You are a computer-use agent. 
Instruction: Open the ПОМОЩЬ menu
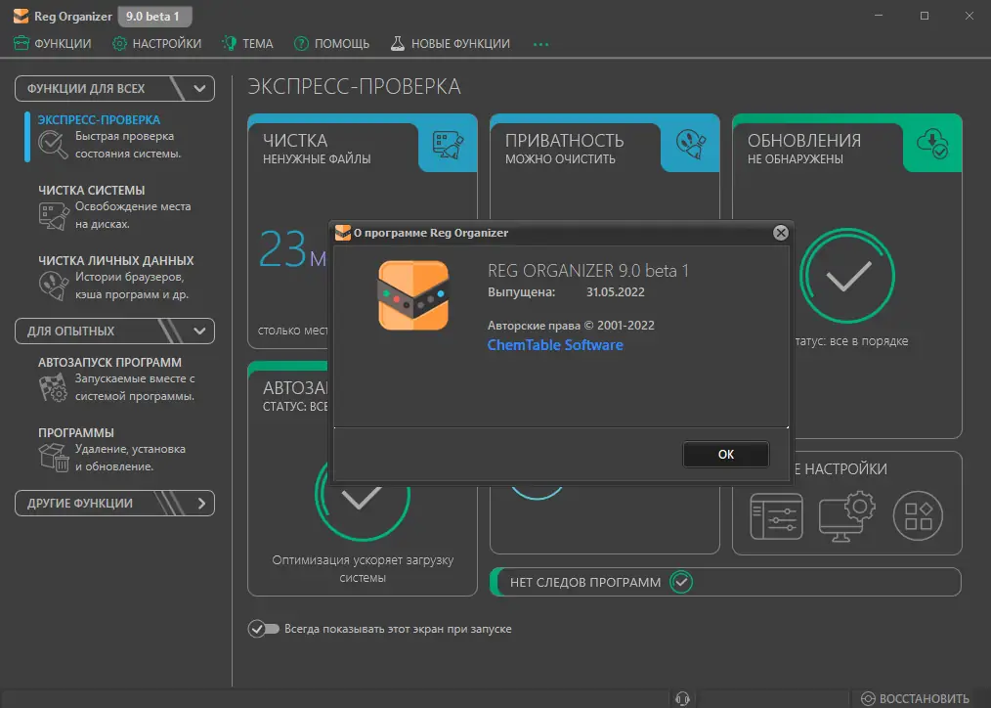pyautogui.click(x=332, y=44)
